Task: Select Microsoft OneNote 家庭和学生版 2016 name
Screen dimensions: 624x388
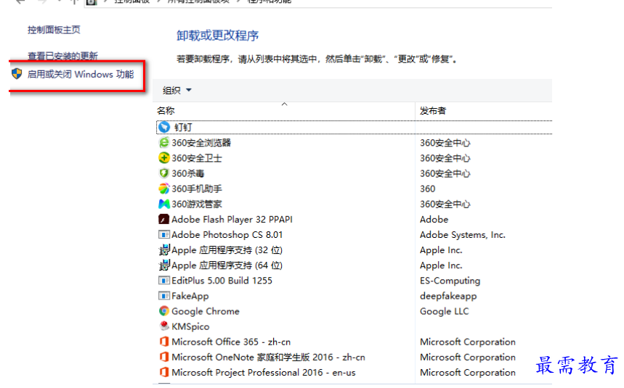Action: [269, 357]
